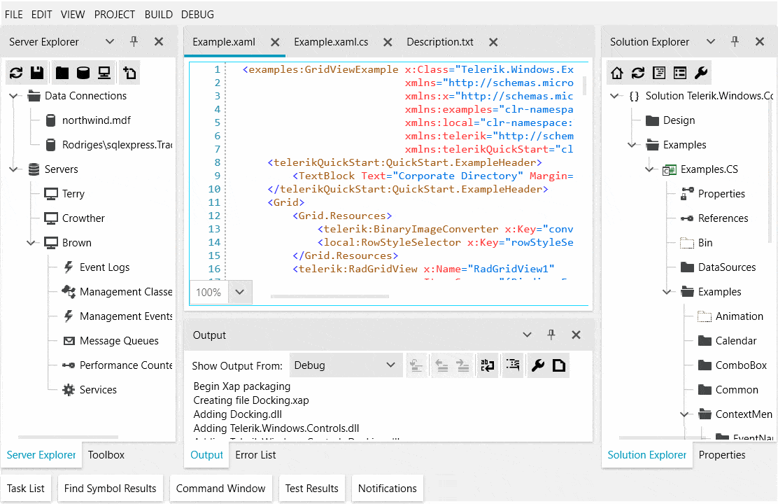778x504 pixels.
Task: Click the computer icon in Server Explorer toolbar
Action: 104,73
